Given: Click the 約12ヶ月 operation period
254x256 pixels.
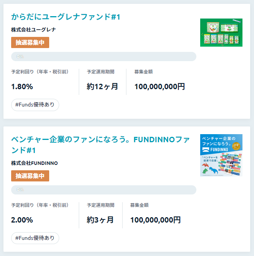Looking at the screenshot, I should [x=102, y=86].
